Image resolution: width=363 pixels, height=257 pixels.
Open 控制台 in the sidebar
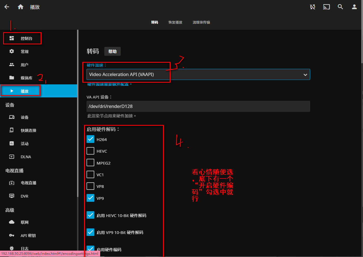point(38,38)
